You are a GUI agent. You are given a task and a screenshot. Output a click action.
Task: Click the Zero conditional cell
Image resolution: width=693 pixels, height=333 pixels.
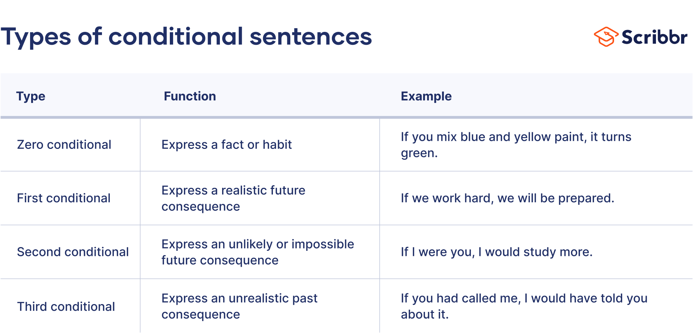64,144
